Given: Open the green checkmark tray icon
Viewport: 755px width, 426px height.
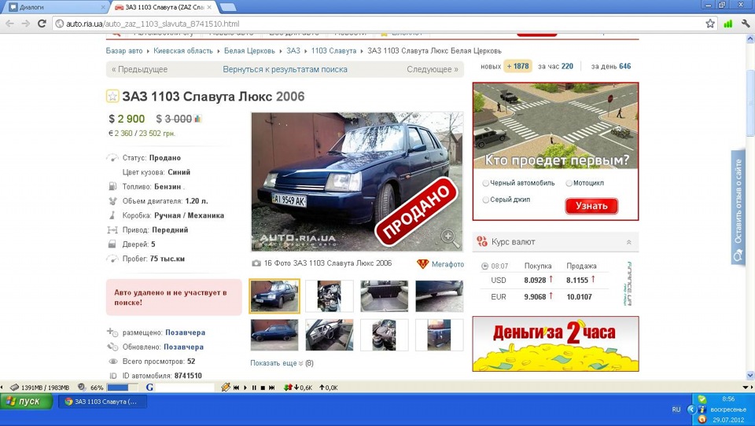Looking at the screenshot, I should 702,399.
